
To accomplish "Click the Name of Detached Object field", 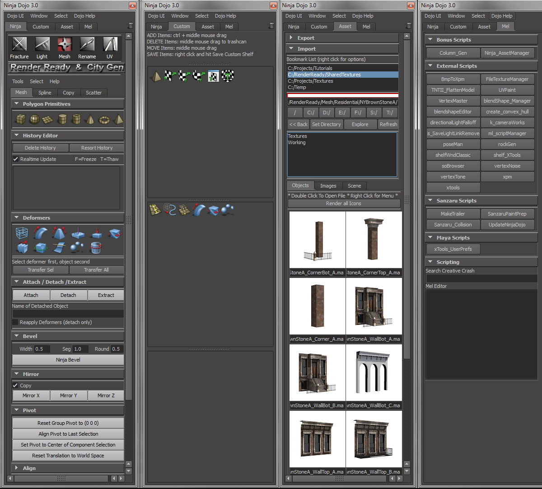I will point(68,314).
